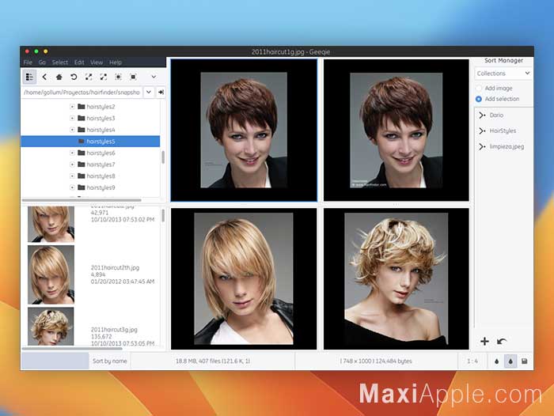
Task: Click the hairstyles3 folder icon
Action: 82,118
